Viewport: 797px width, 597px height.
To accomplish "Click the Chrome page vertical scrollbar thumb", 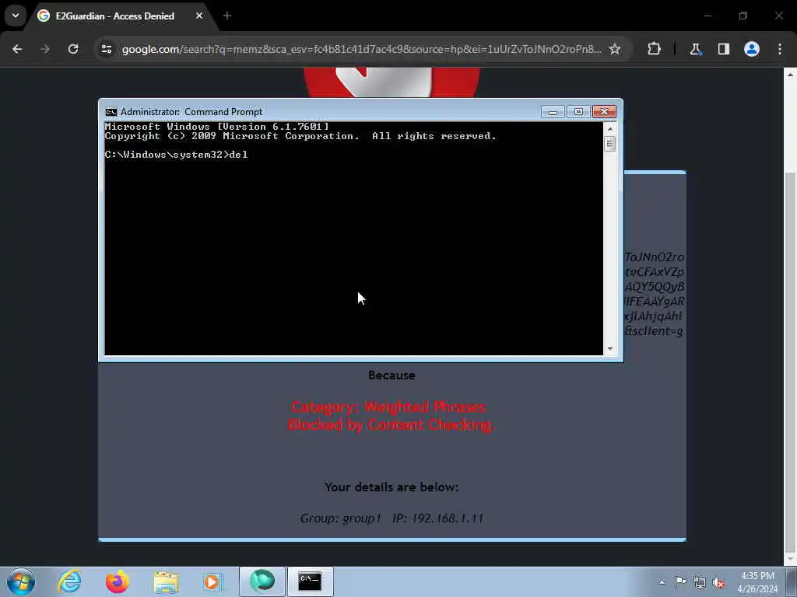I will (x=791, y=361).
